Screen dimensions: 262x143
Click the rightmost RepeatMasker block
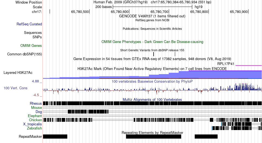206,136
